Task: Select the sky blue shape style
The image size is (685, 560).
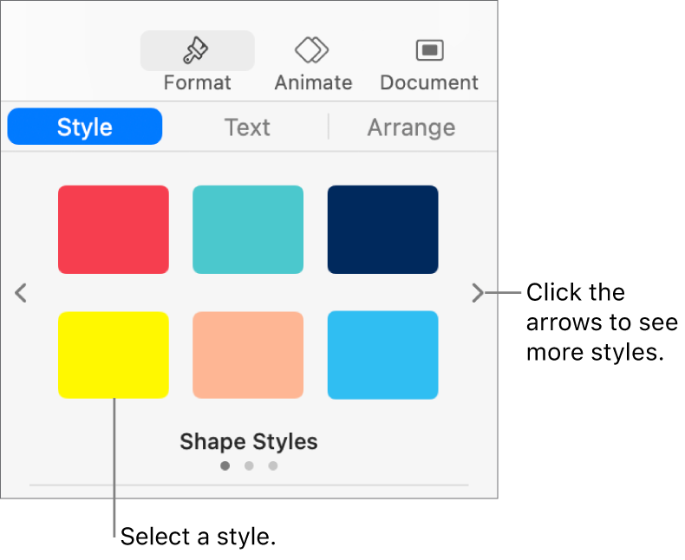Action: (382, 355)
